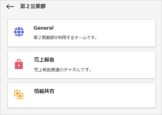Select the 売上報告関連のチャネルです description

tap(63, 70)
